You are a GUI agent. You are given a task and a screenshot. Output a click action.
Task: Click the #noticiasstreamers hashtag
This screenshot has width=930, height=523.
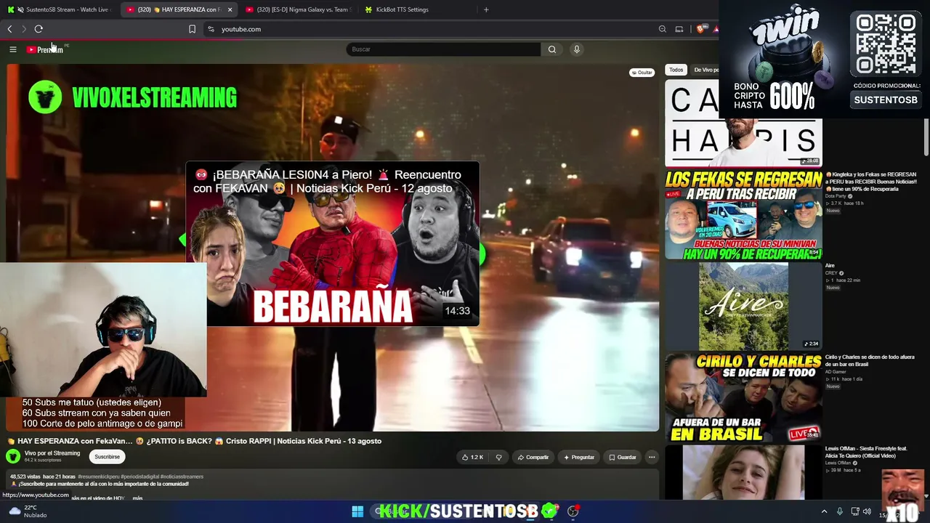[x=182, y=477]
